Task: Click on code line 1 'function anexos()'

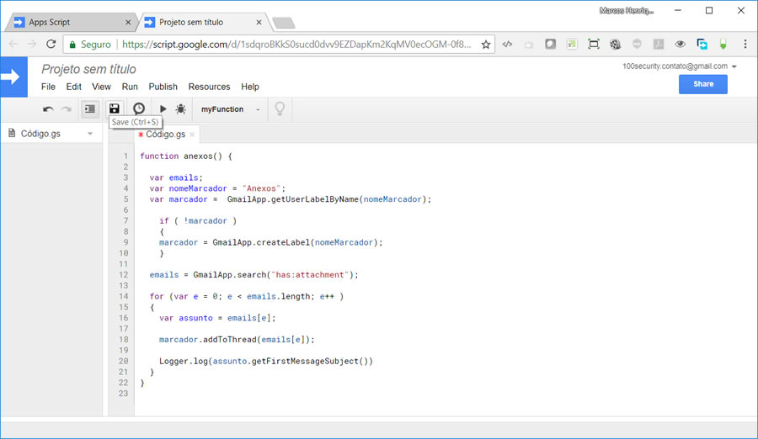Action: pyautogui.click(x=185, y=156)
